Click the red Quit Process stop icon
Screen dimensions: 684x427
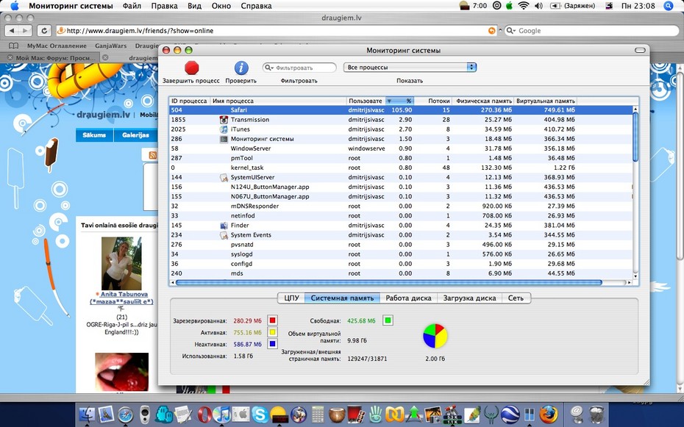coord(191,68)
